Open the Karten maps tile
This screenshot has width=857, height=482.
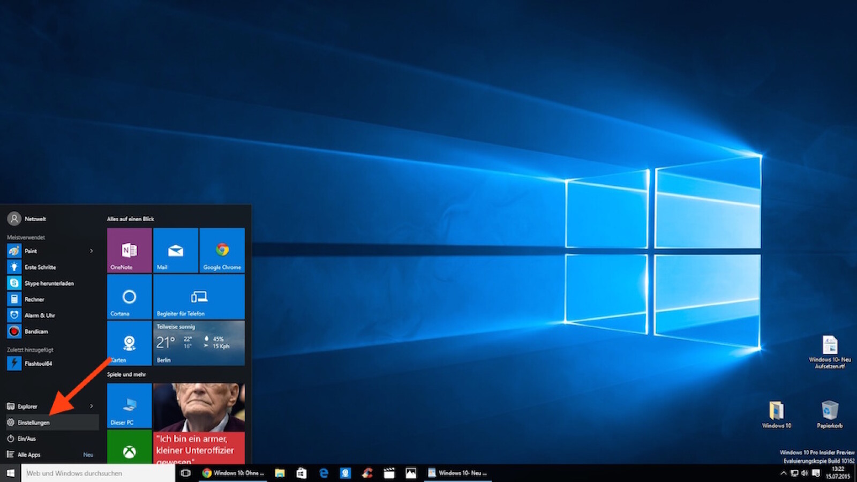click(129, 343)
